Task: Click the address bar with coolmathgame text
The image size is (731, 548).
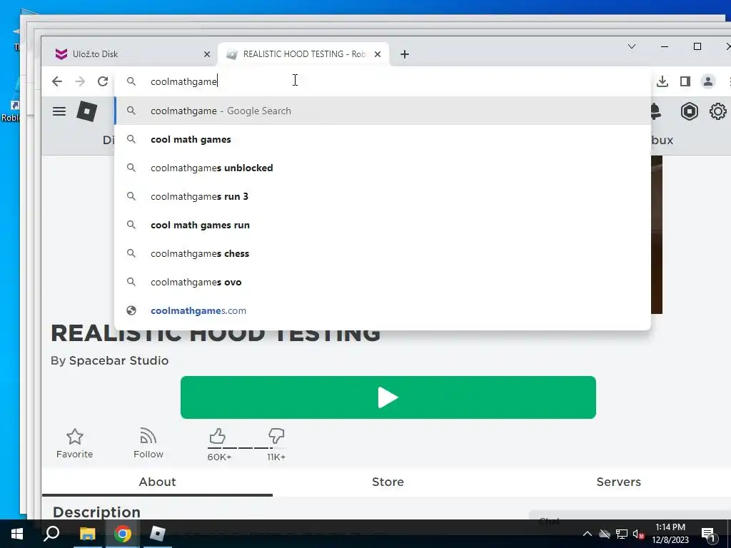Action: (383, 81)
